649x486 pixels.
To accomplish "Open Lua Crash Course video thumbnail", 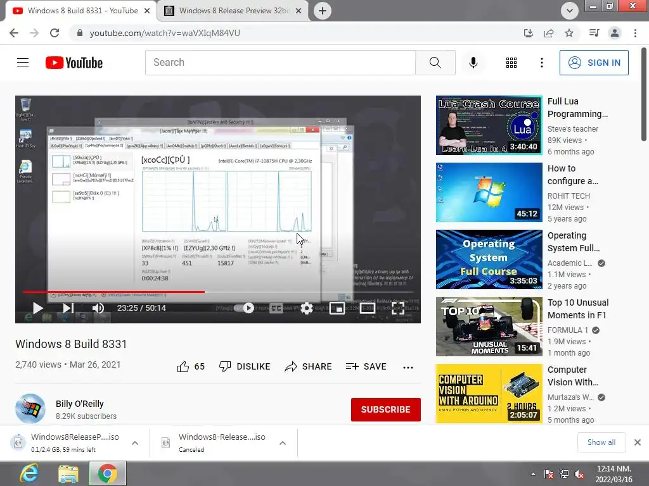I will (x=489, y=125).
